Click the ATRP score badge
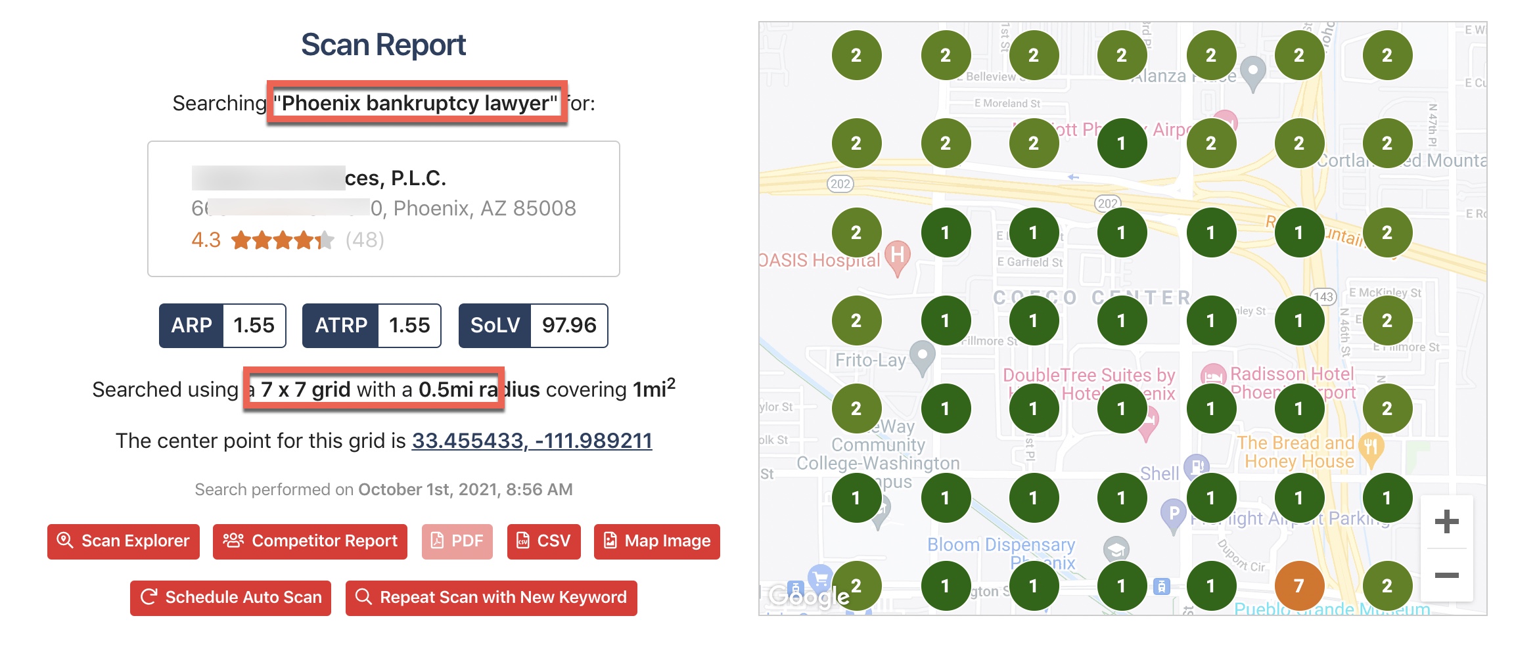 [x=371, y=326]
